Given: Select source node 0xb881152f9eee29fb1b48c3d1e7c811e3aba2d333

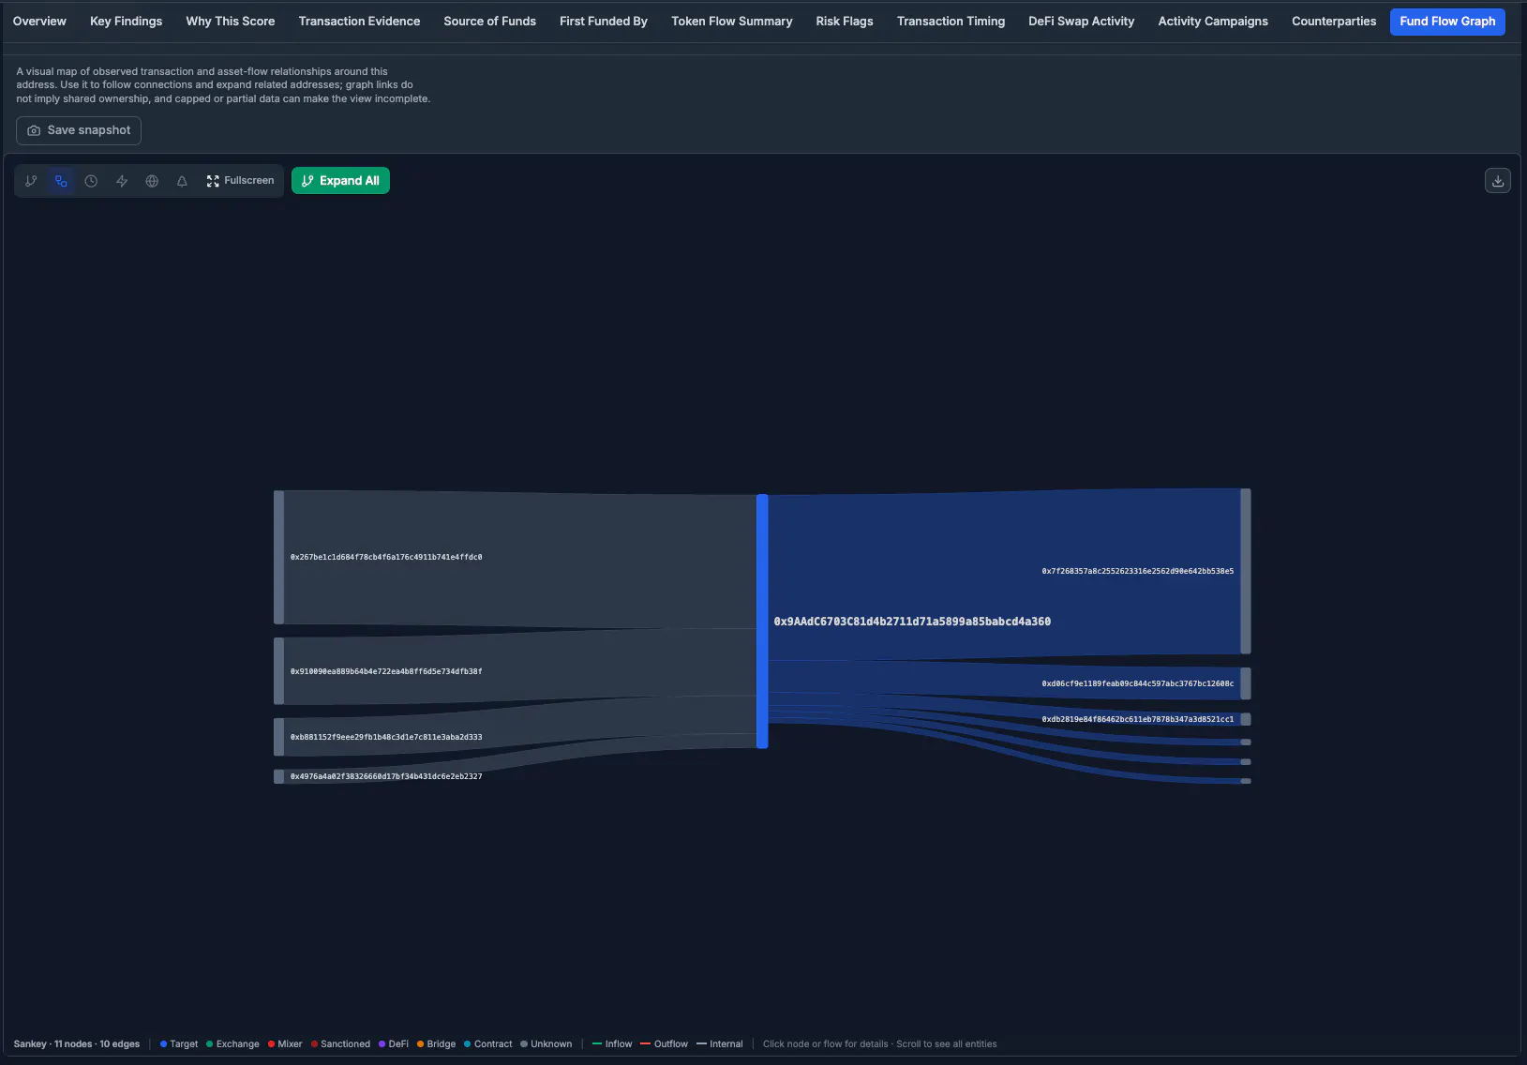Looking at the screenshot, I should (x=278, y=737).
